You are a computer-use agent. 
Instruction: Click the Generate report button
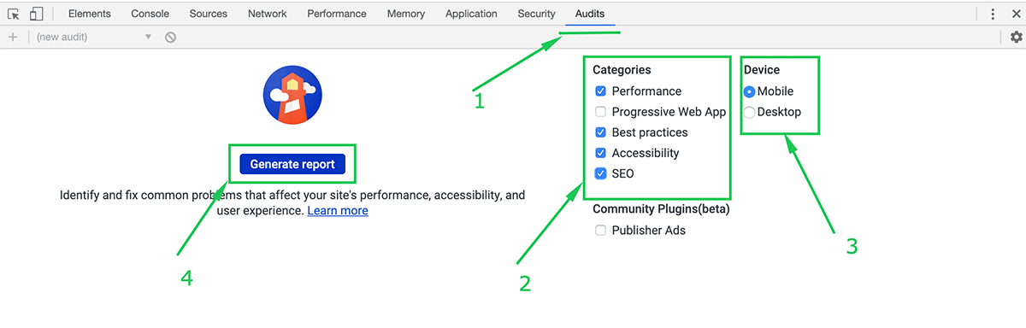(292, 164)
